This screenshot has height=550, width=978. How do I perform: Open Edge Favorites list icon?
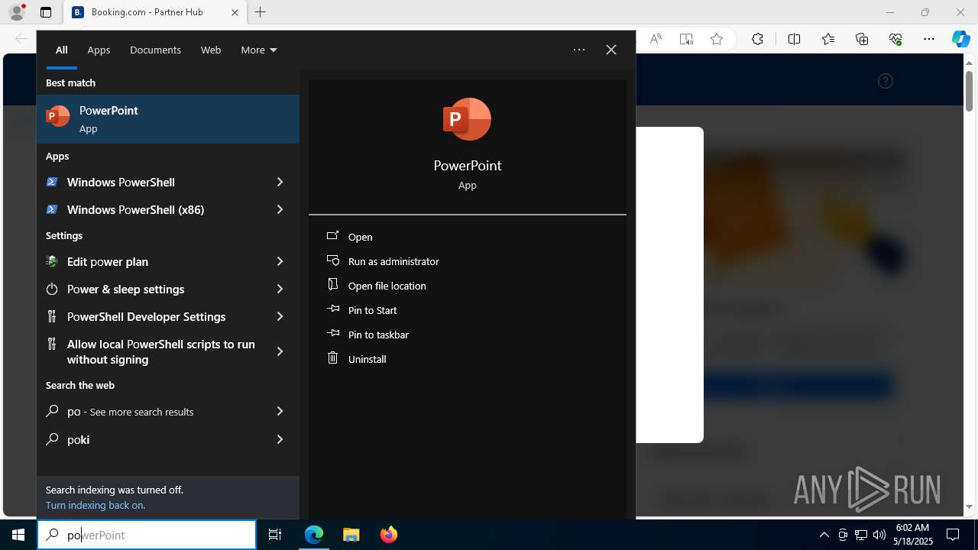coord(828,39)
